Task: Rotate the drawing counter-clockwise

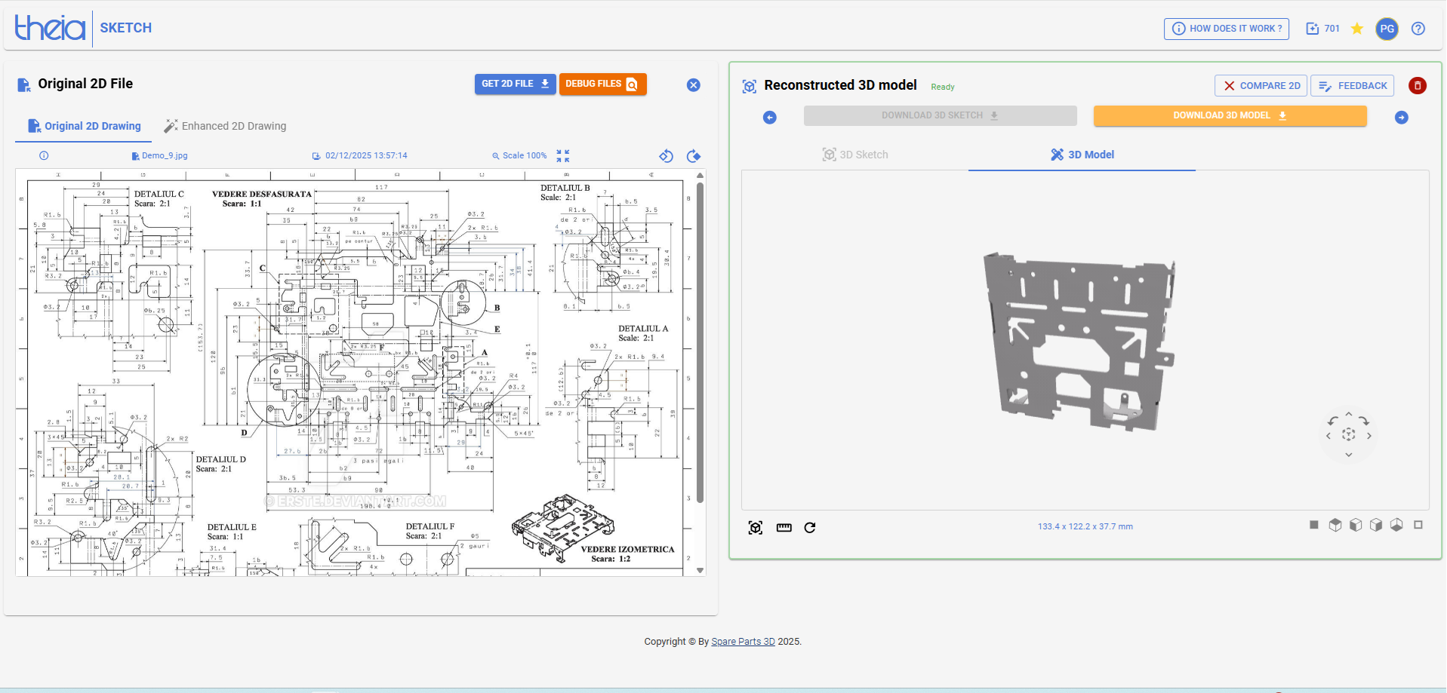Action: click(x=666, y=156)
